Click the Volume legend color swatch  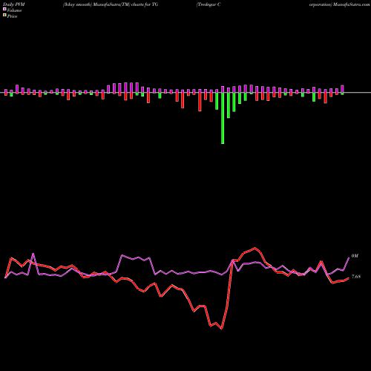4,10
